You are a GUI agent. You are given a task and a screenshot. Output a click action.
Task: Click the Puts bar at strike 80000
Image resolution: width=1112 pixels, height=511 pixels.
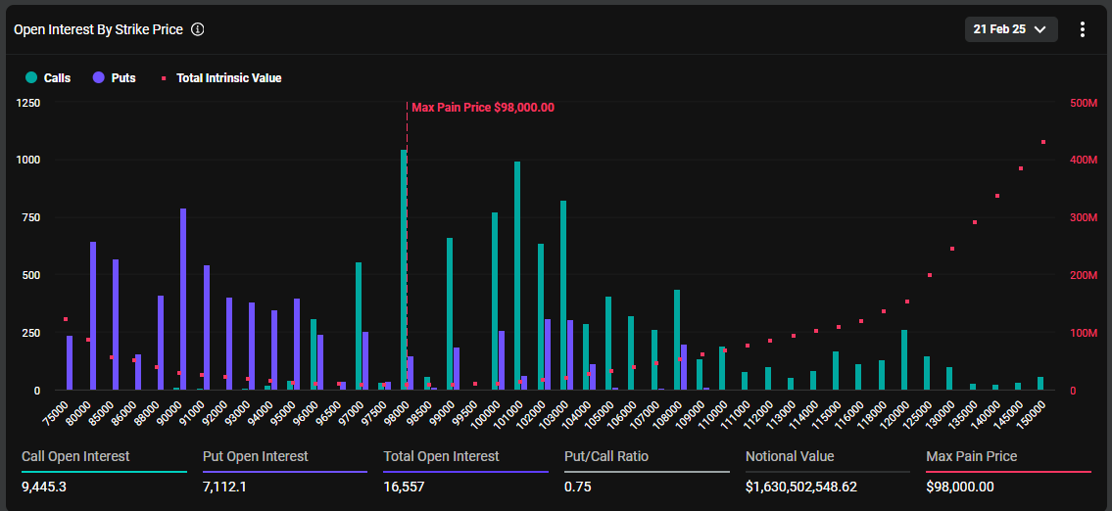point(93,316)
